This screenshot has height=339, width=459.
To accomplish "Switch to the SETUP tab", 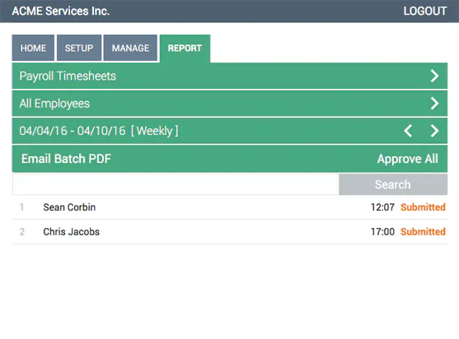I will pyautogui.click(x=79, y=48).
